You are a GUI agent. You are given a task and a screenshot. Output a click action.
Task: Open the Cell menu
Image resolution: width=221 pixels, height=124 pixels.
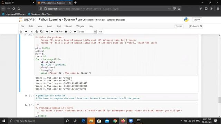pyautogui.click(x=59, y=26)
